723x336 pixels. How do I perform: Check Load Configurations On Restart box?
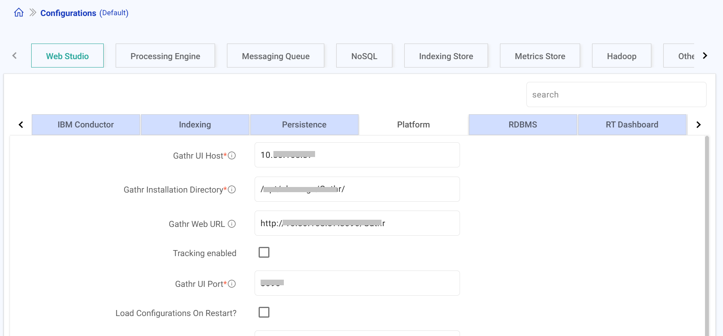(264, 312)
